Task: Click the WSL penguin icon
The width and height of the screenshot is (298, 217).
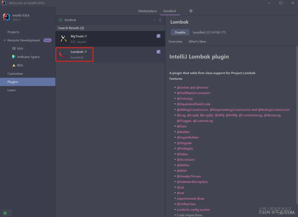Action: [14, 65]
